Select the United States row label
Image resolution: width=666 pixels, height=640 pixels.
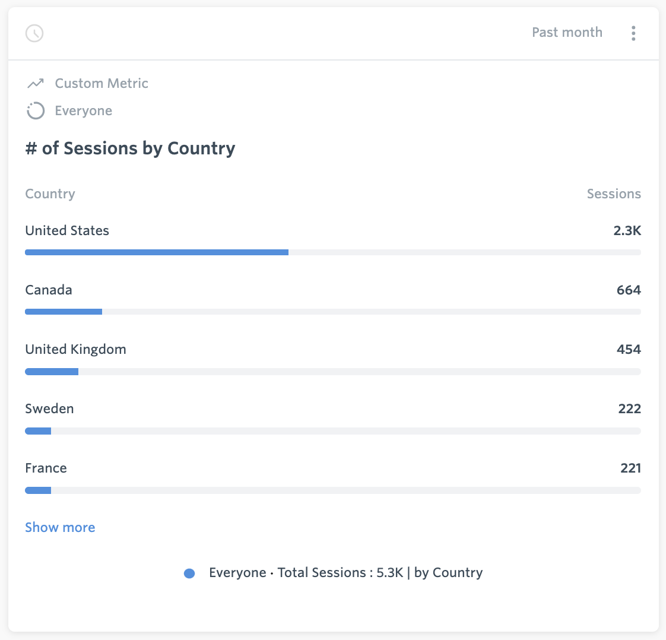67,230
